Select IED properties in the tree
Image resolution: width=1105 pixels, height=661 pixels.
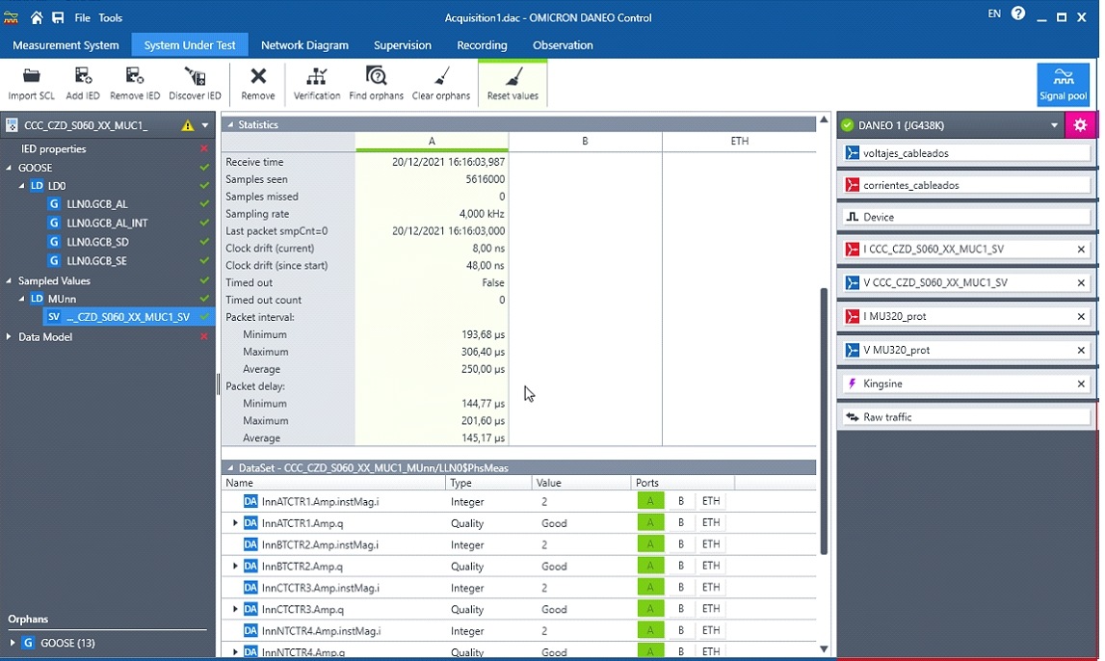54,148
